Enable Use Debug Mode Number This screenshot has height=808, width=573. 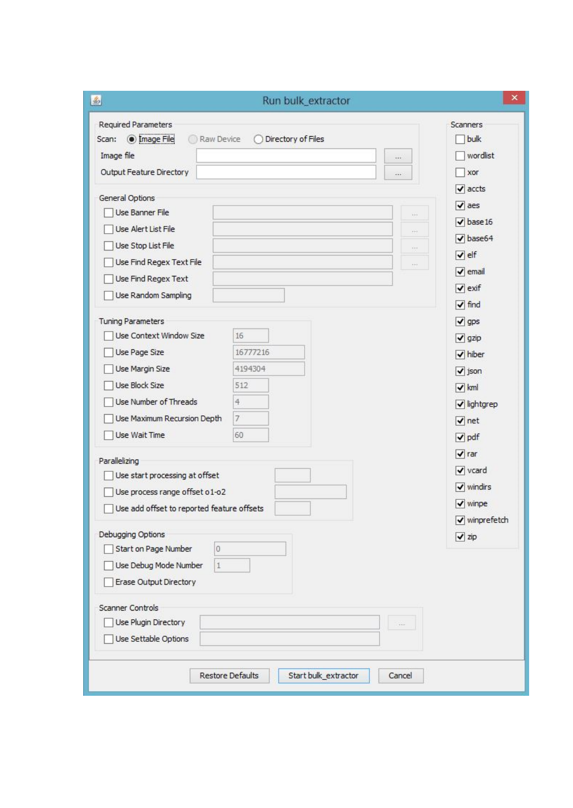[108, 566]
